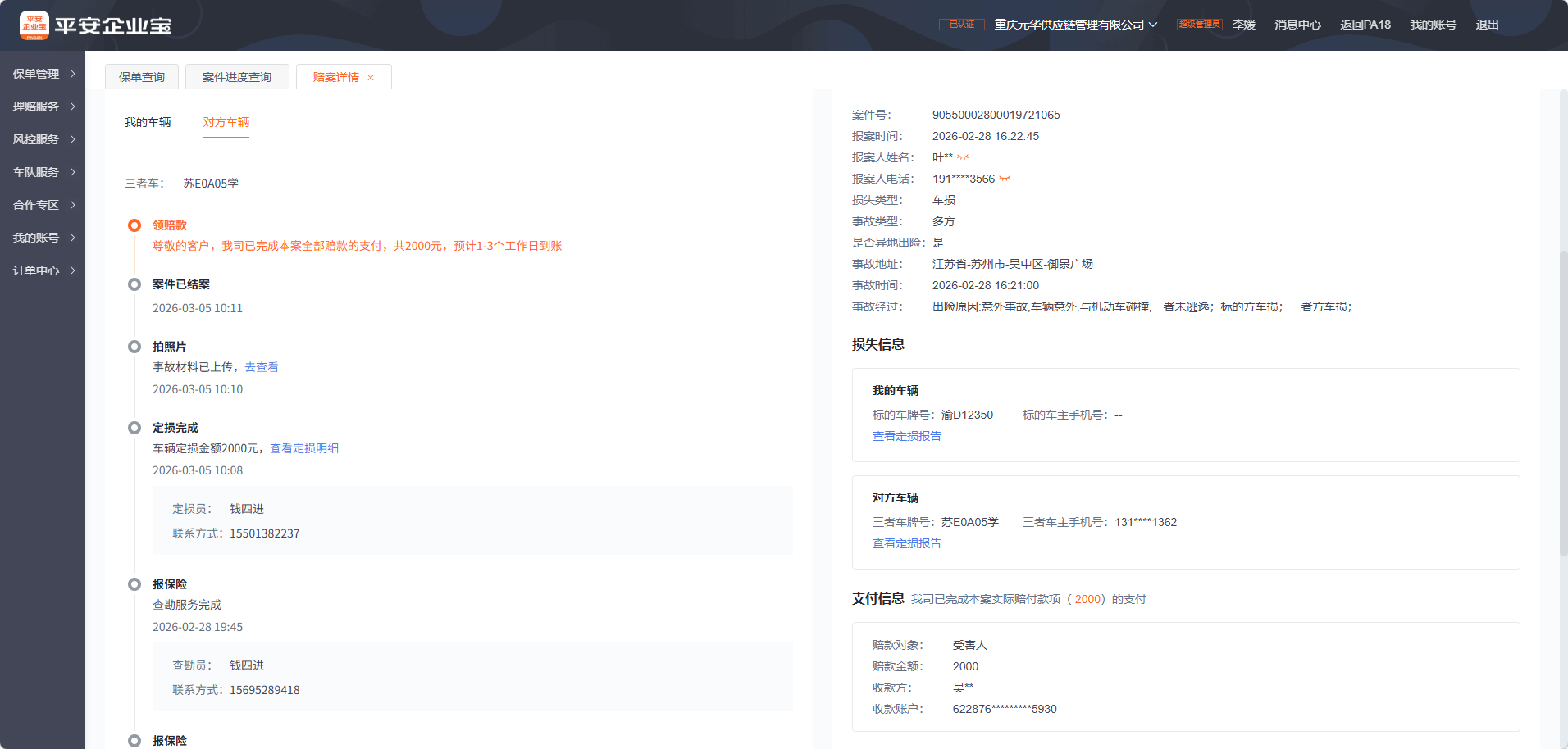Reveal the masked reporter name with eye icon
The width and height of the screenshot is (1568, 749).
tap(963, 157)
